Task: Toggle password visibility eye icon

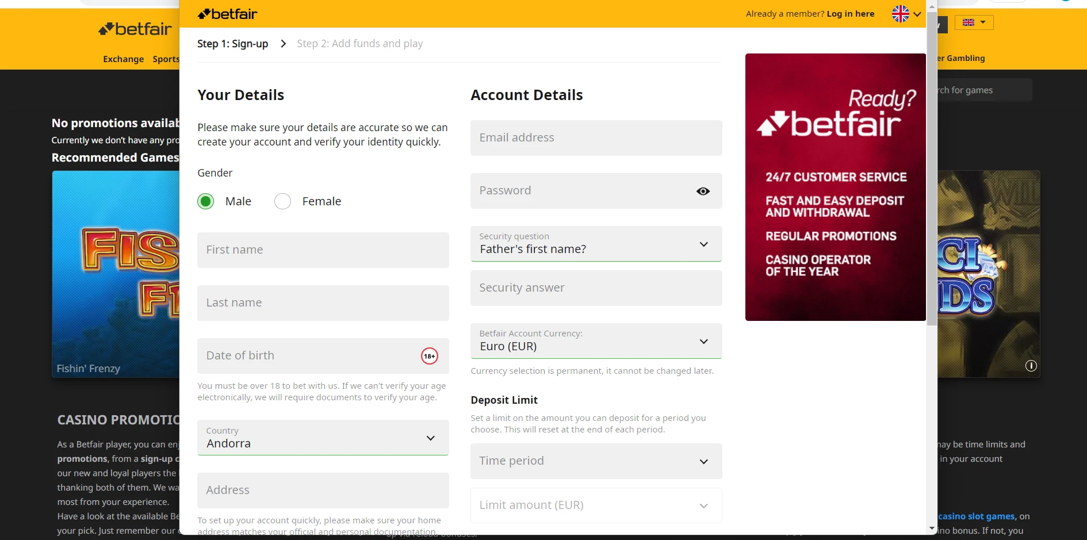Action: [x=703, y=191]
